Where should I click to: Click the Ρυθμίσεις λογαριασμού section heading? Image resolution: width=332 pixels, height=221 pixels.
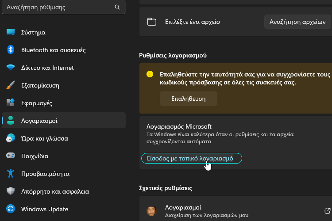tap(173, 55)
